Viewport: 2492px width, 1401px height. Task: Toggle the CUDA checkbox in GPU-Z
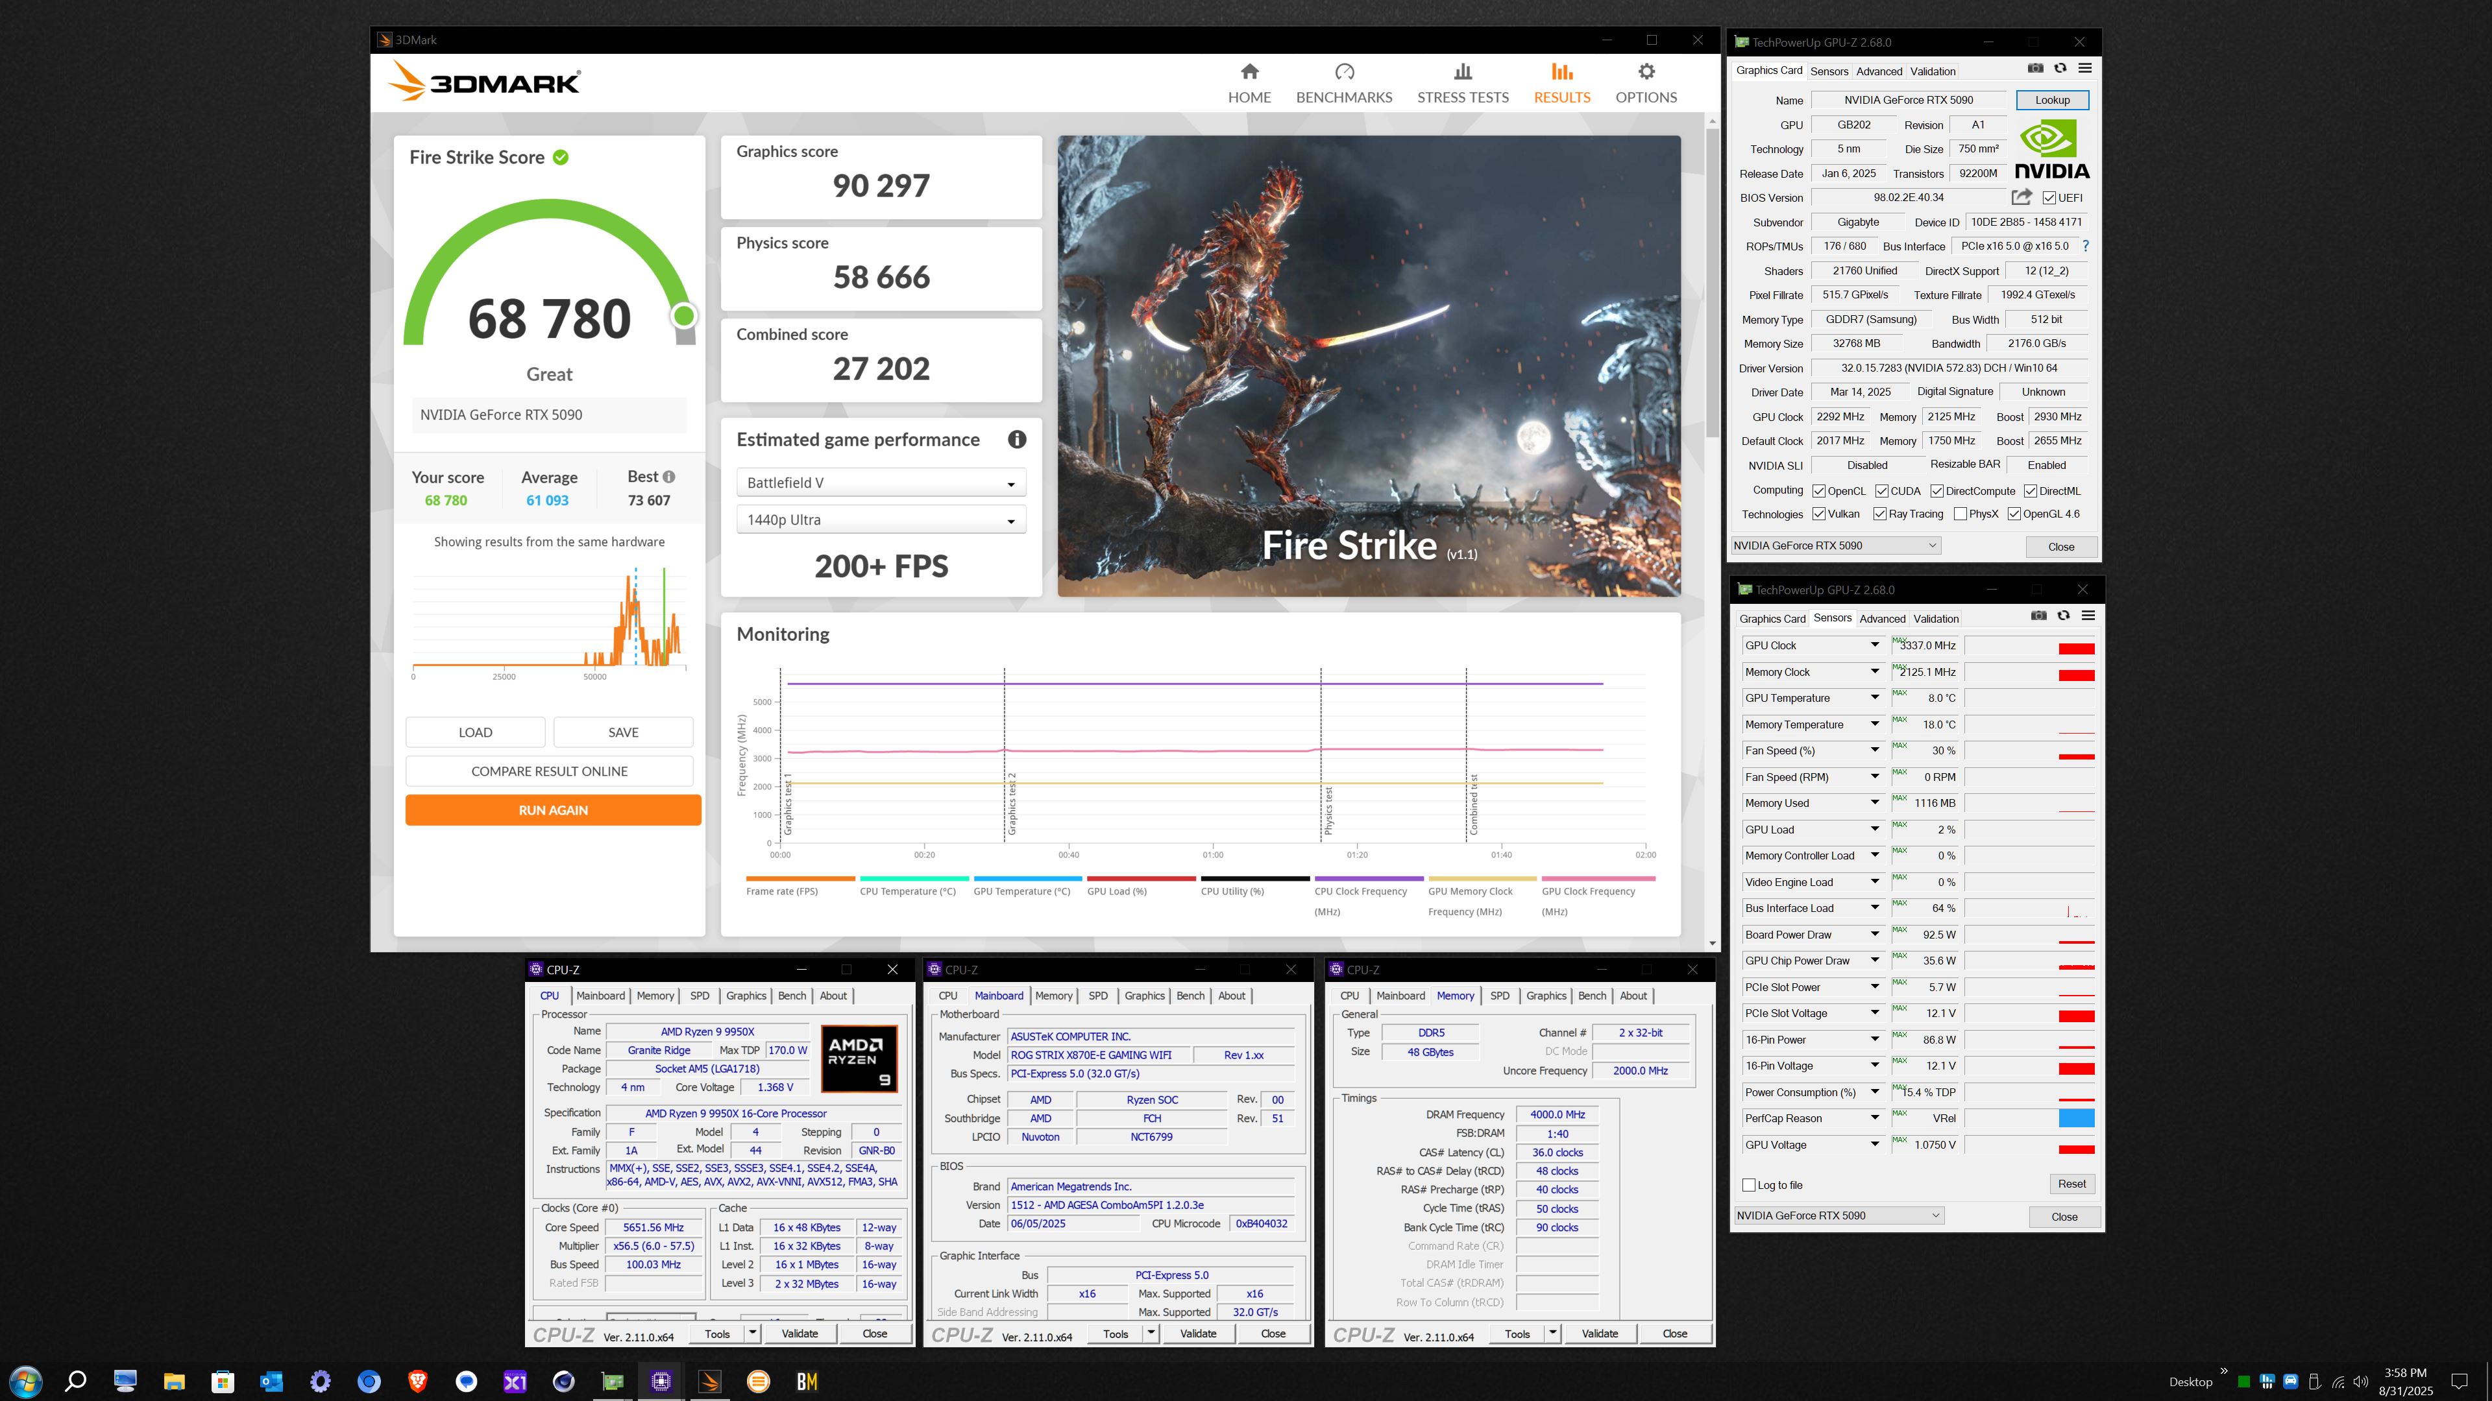coord(1881,491)
